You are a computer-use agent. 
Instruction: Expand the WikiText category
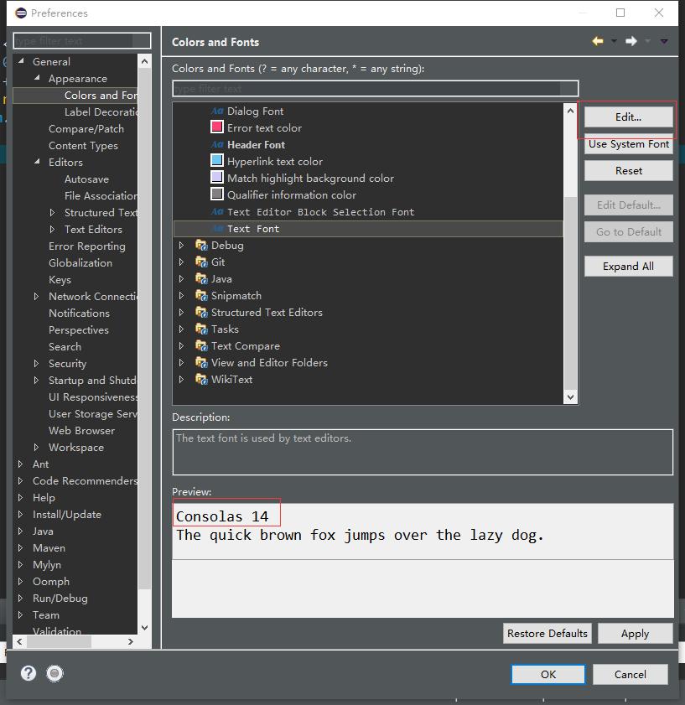click(x=181, y=380)
